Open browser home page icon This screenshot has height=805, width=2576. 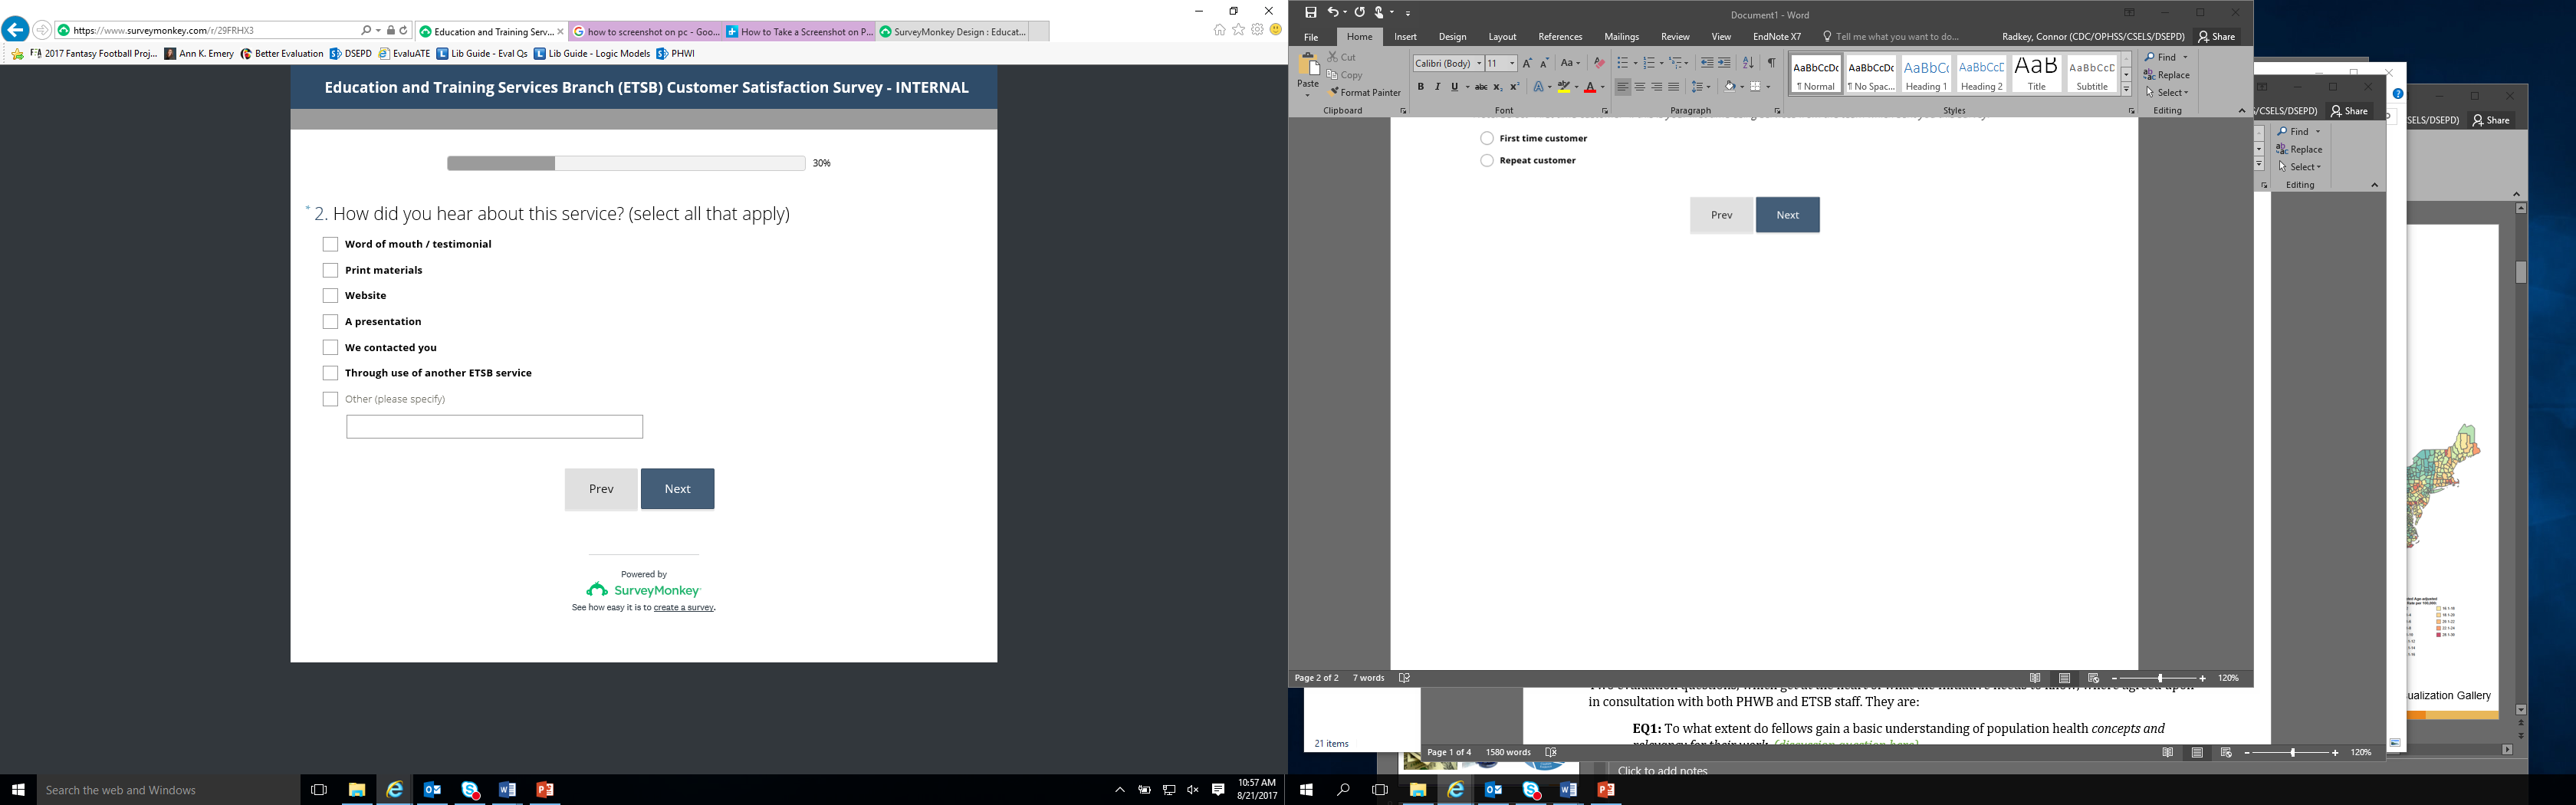(1219, 30)
